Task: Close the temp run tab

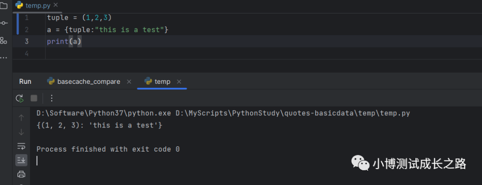Action: click(x=179, y=82)
